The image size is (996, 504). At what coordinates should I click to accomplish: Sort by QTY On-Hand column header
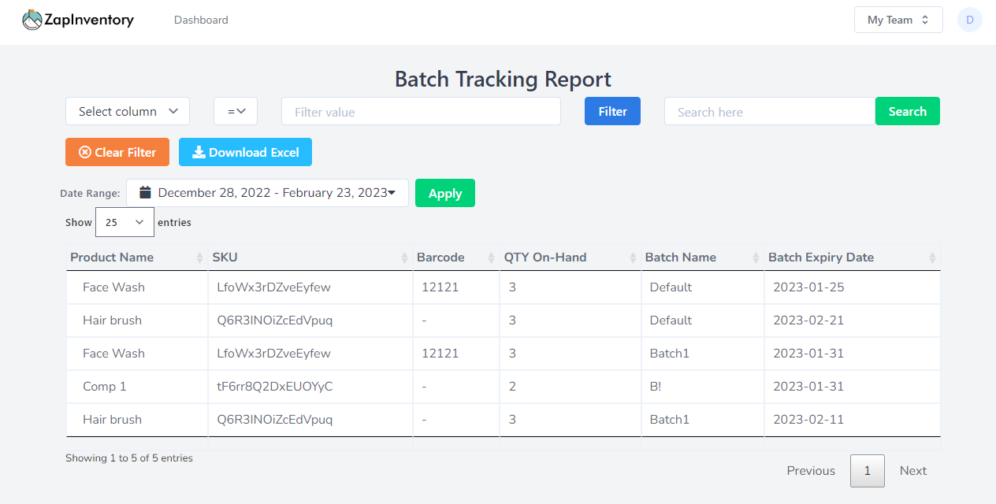click(570, 258)
